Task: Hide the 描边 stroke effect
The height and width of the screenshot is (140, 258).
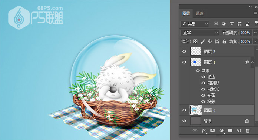Action: click(x=204, y=77)
